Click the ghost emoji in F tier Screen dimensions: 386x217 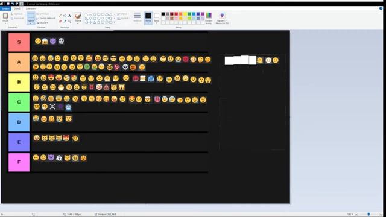59,158
